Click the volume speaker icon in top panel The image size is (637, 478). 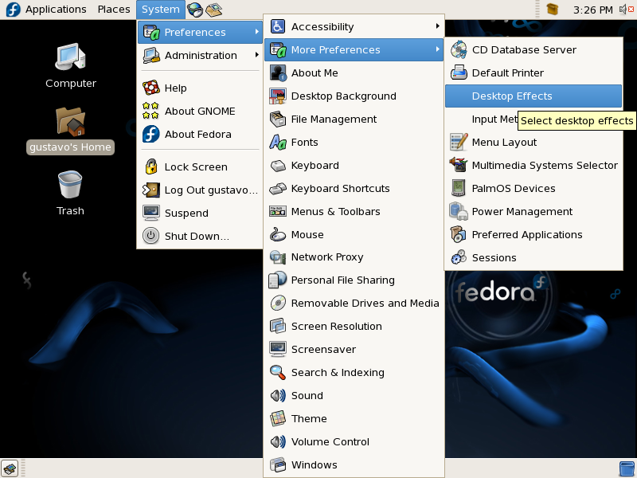point(624,10)
